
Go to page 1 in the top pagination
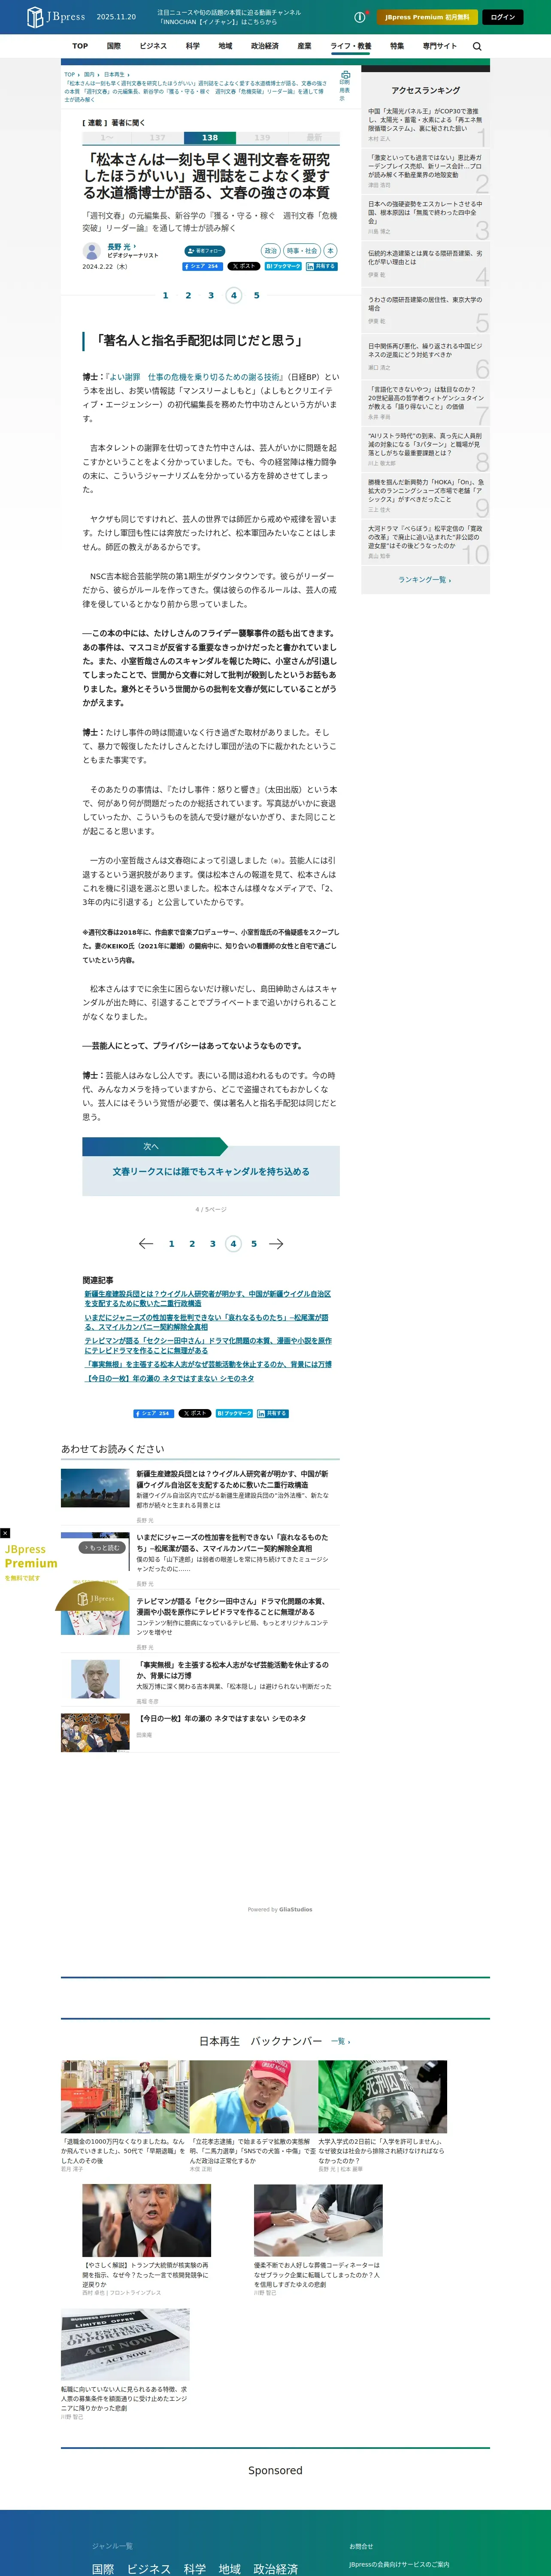coord(165,295)
